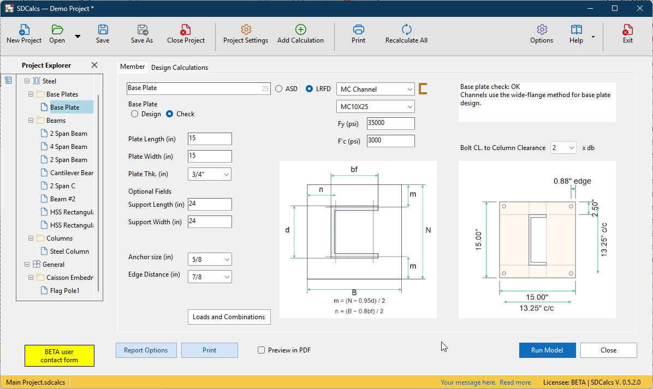653x389 pixels.
Task: Select the Cantilever Beam tree item
Action: [71, 172]
